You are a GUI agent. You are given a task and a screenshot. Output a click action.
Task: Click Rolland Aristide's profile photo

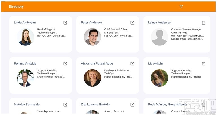click(x=25, y=78)
